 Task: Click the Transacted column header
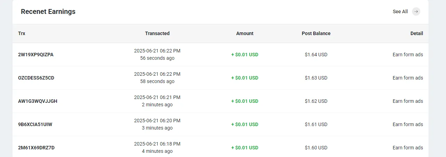click(157, 33)
